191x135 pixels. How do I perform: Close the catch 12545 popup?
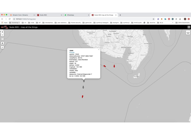[99, 49]
